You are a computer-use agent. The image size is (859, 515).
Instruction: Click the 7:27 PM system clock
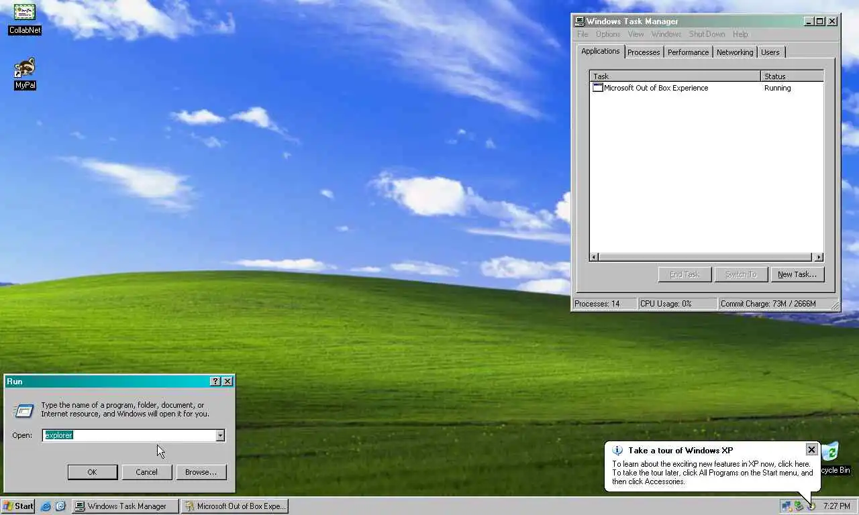pyautogui.click(x=836, y=506)
